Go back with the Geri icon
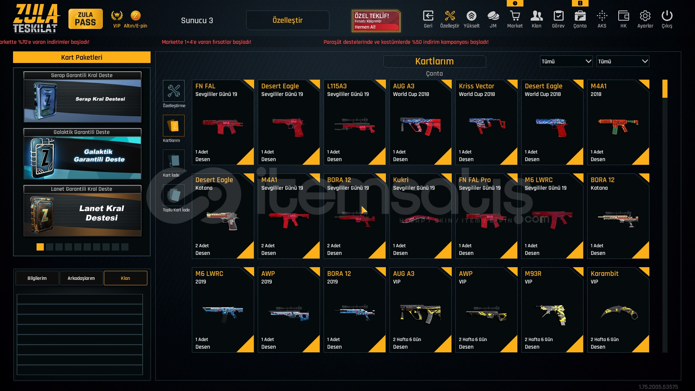The image size is (695, 391). tap(428, 19)
